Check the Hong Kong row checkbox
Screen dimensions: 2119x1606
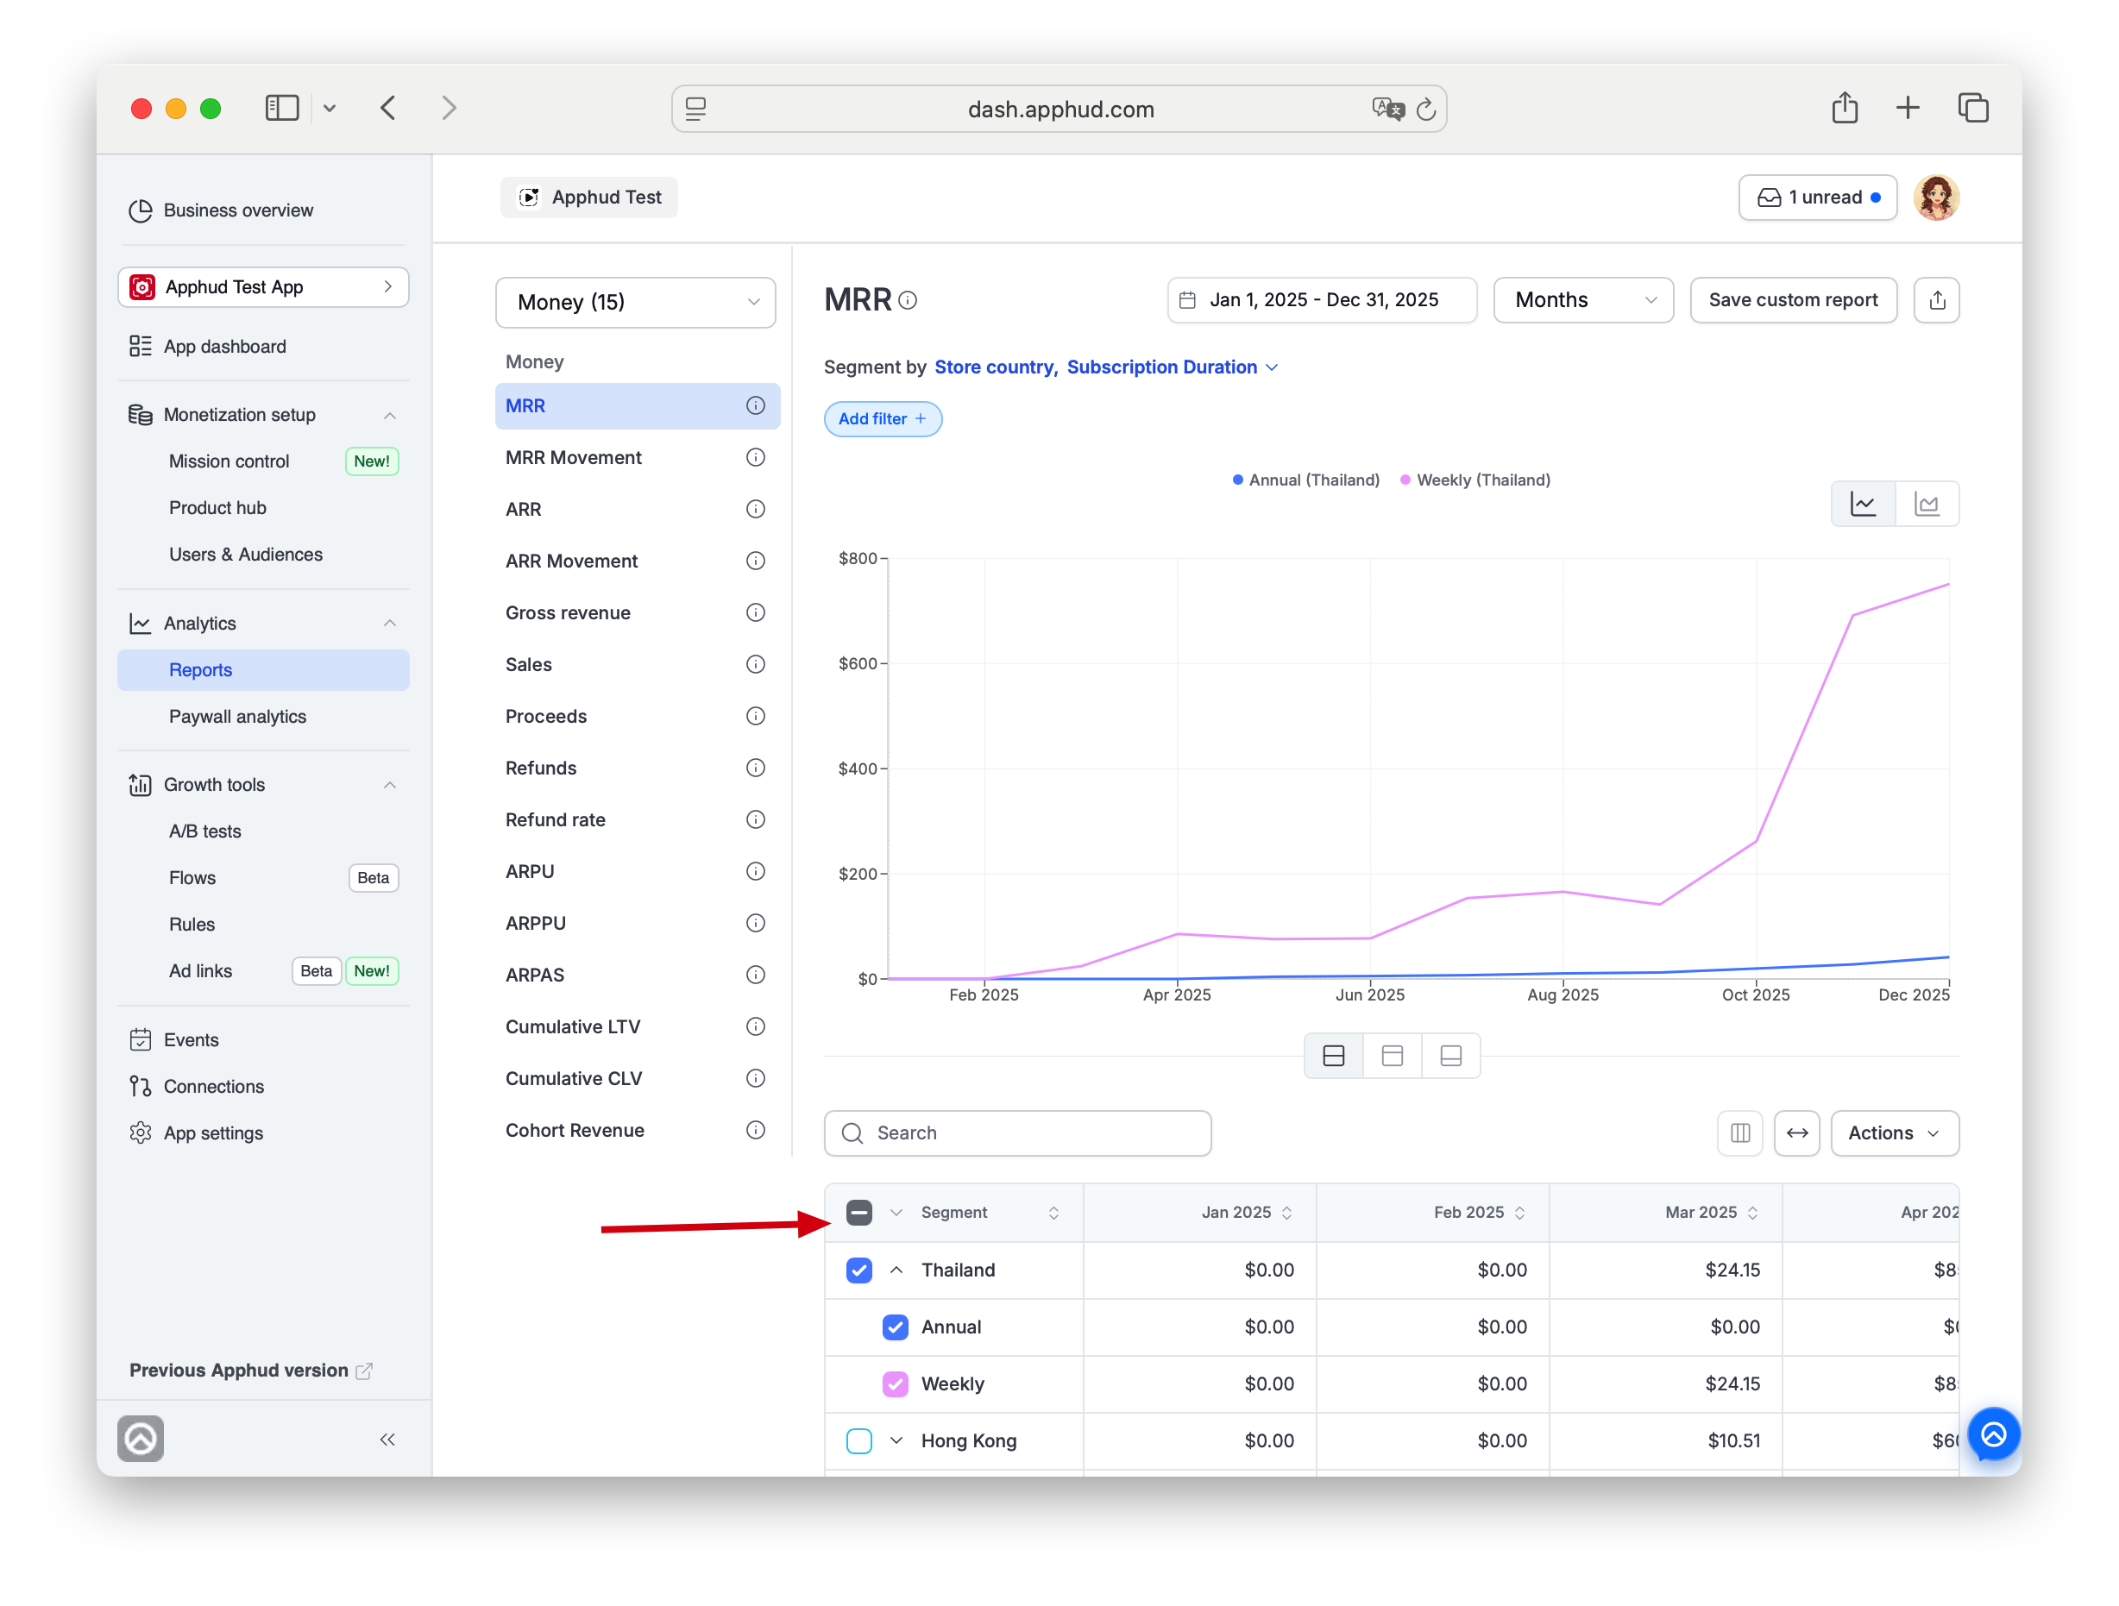[859, 1440]
